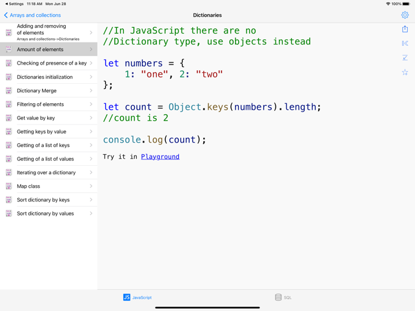
Task: Mark this page with the star icon
Action: [x=405, y=72]
